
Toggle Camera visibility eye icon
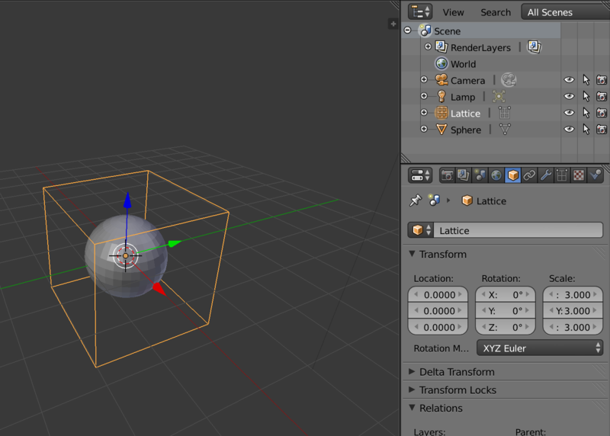[569, 80]
